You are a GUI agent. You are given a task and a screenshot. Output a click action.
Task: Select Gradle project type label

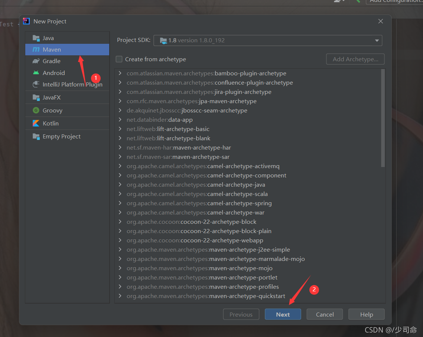[52, 61]
